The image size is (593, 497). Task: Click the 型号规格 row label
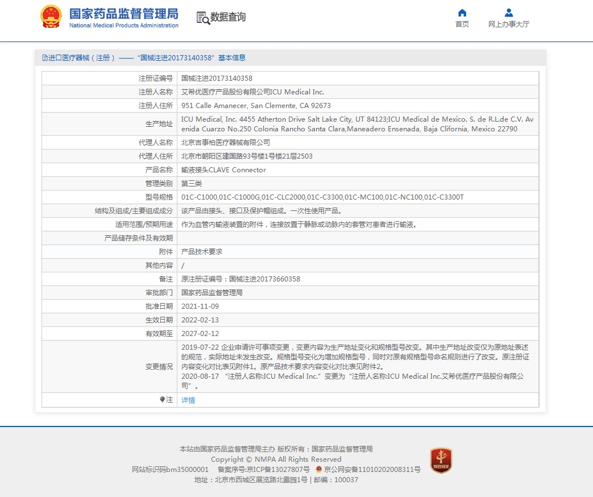point(159,197)
